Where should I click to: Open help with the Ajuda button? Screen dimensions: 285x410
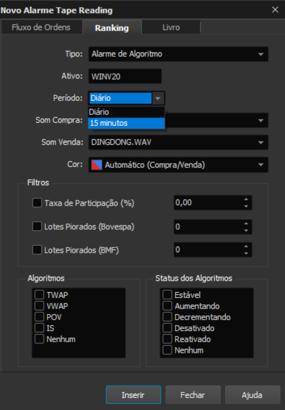click(x=252, y=395)
